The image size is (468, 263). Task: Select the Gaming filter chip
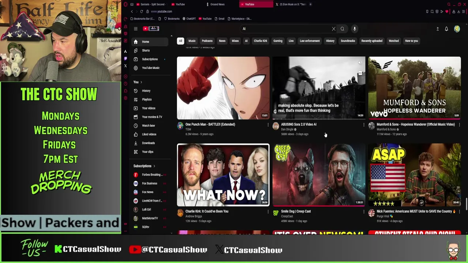278,41
